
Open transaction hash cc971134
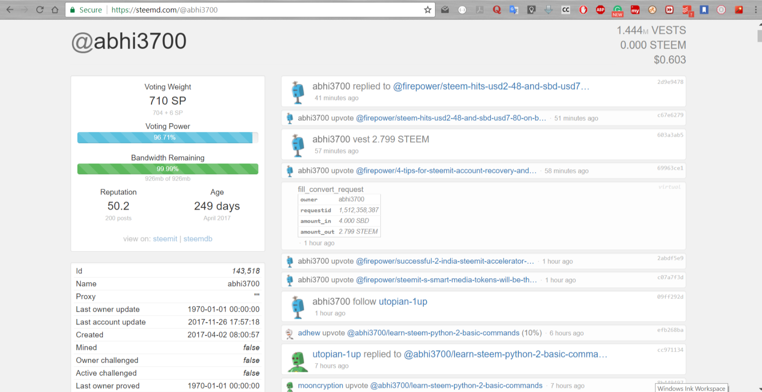point(670,350)
